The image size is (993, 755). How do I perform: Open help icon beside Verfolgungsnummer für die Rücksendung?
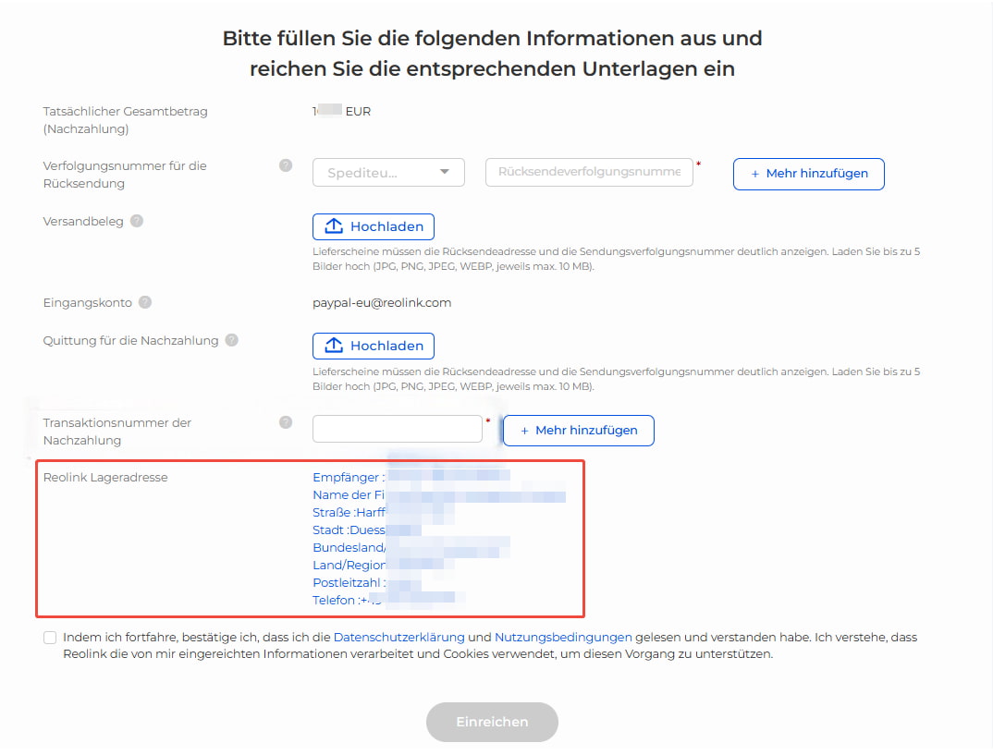(x=286, y=165)
